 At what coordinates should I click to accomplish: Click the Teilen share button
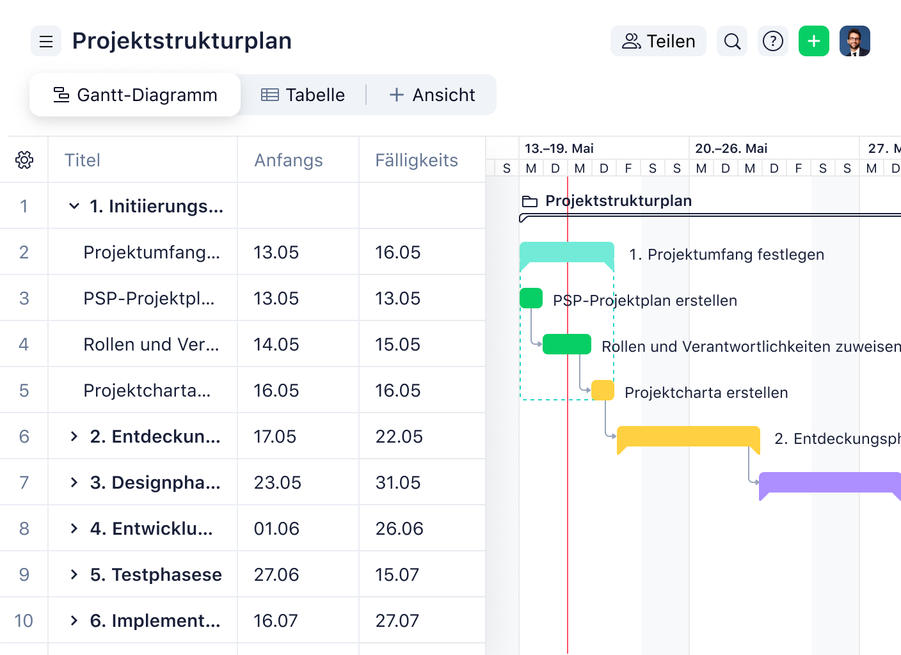point(658,42)
